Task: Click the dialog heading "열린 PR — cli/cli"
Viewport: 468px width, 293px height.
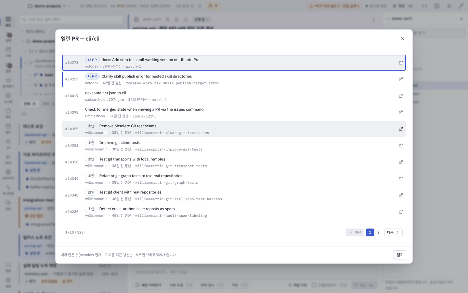Action: point(80,39)
